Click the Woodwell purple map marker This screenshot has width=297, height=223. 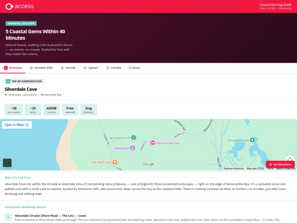(x=133, y=148)
